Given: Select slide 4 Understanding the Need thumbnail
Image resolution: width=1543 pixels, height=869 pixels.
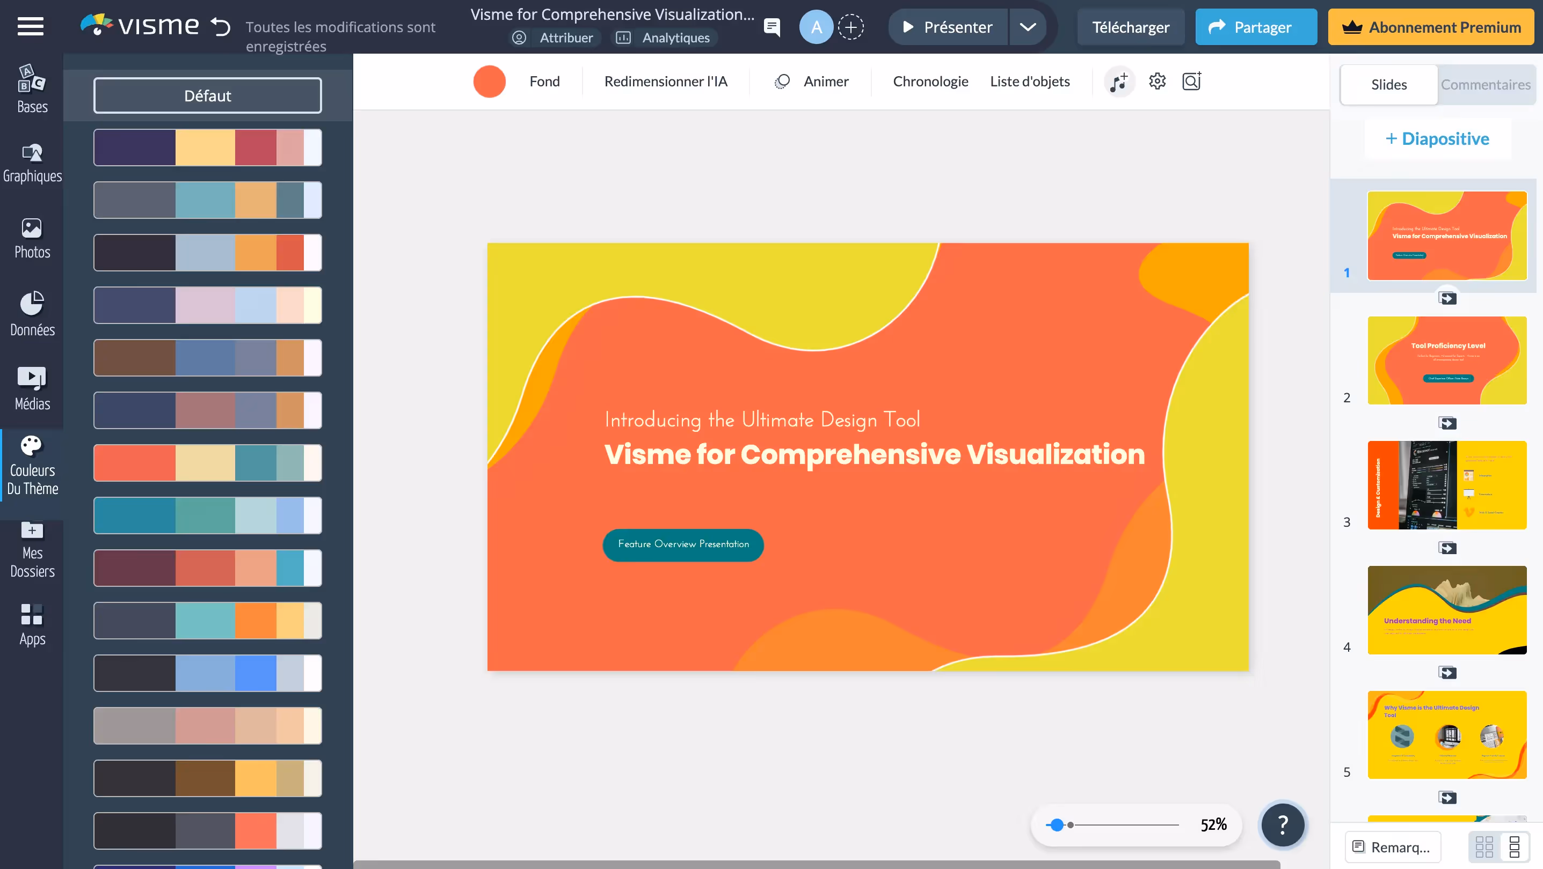Looking at the screenshot, I should 1447,610.
